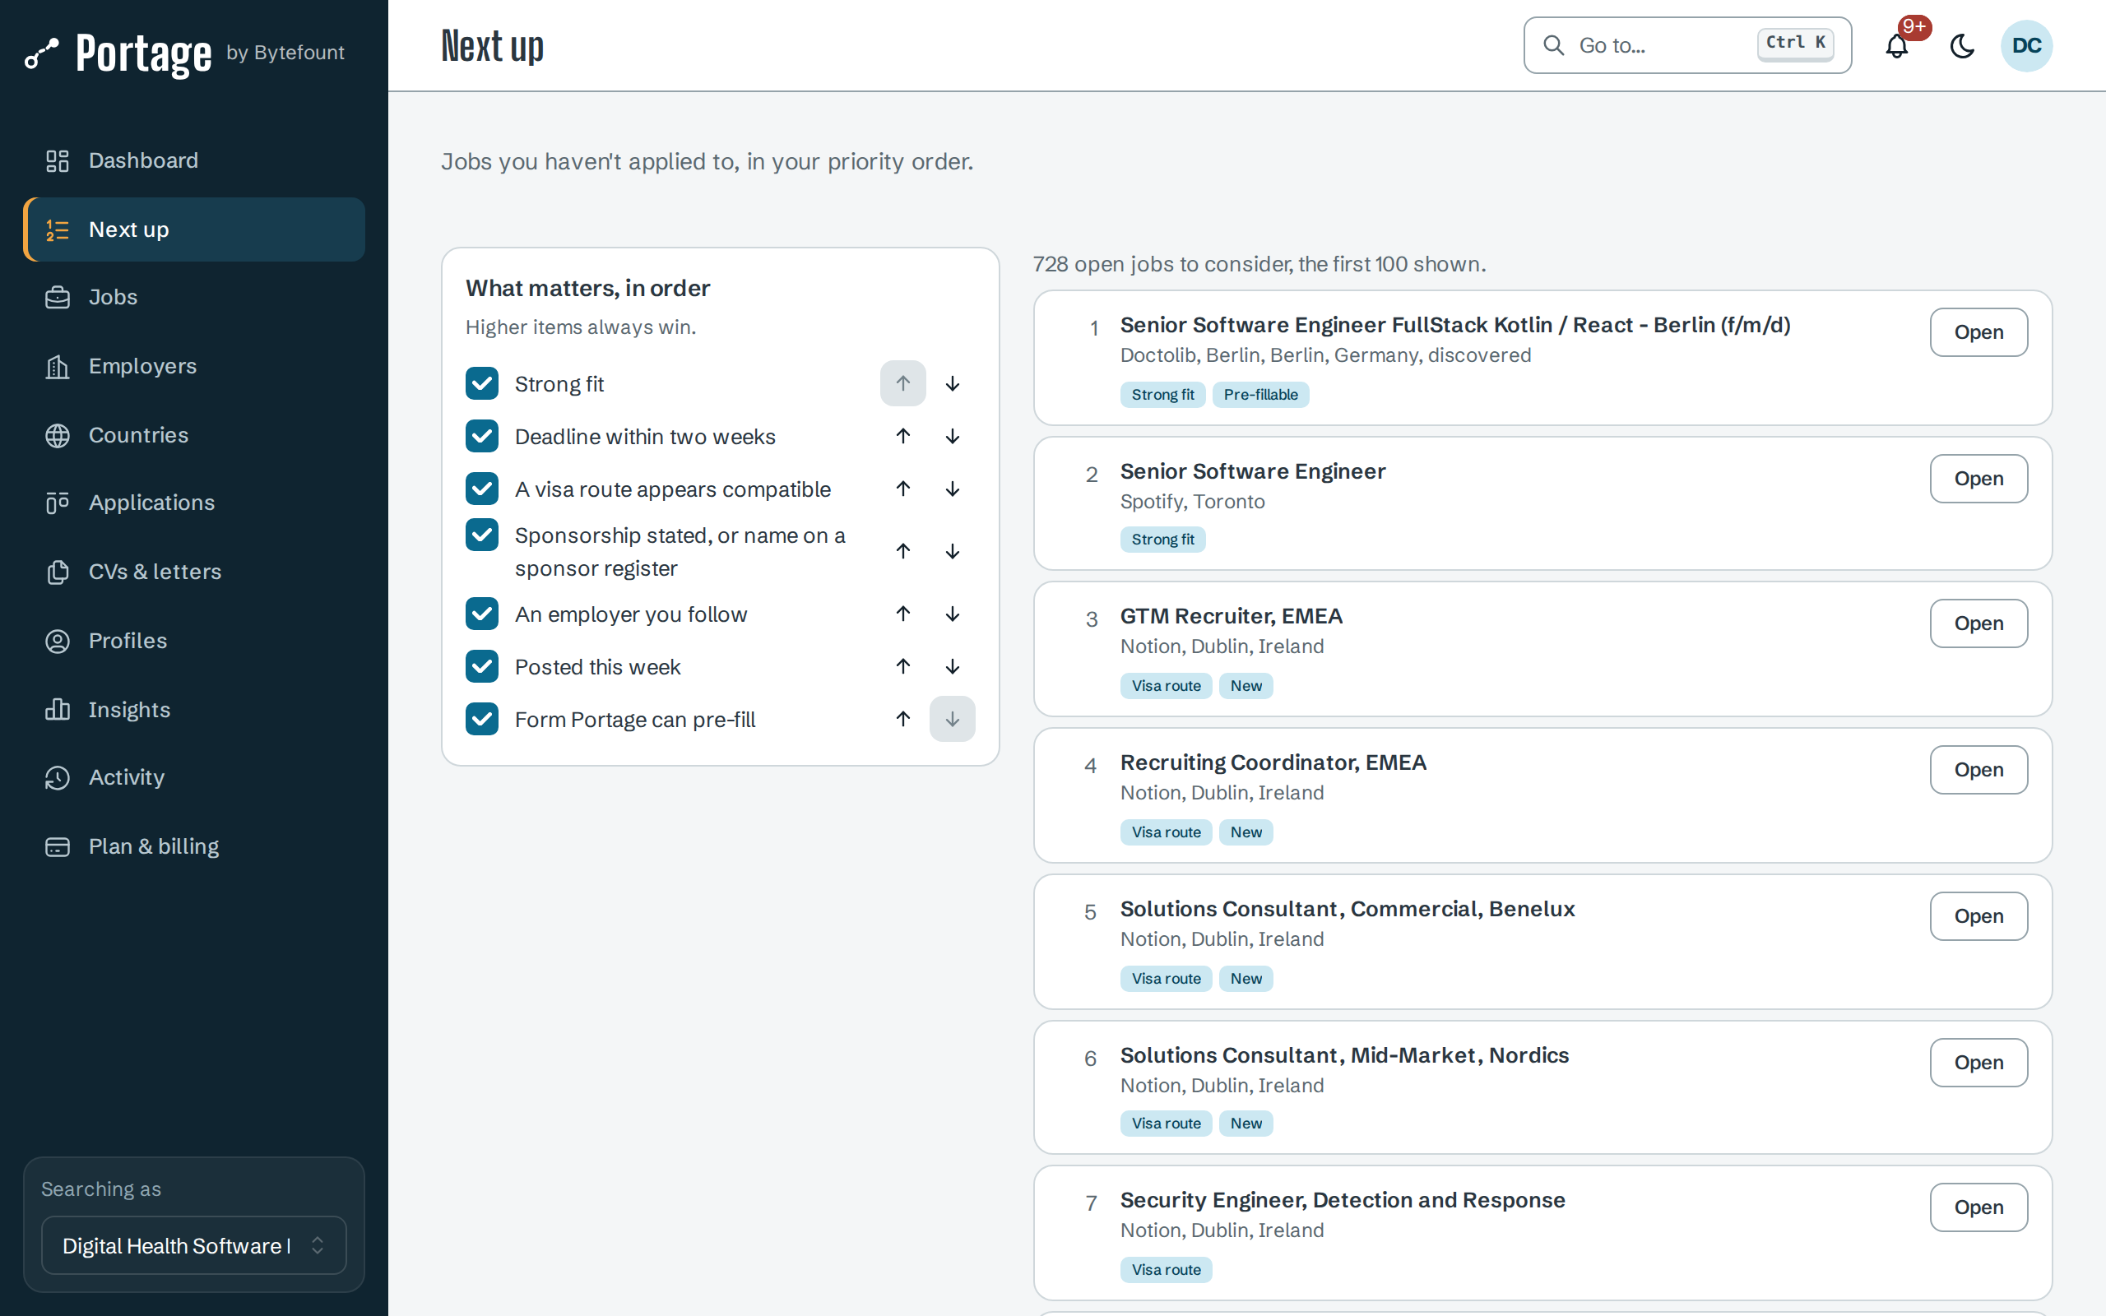Move 'A visa route appears compatible' down
Viewport: 2106px width, 1316px height.
(952, 489)
